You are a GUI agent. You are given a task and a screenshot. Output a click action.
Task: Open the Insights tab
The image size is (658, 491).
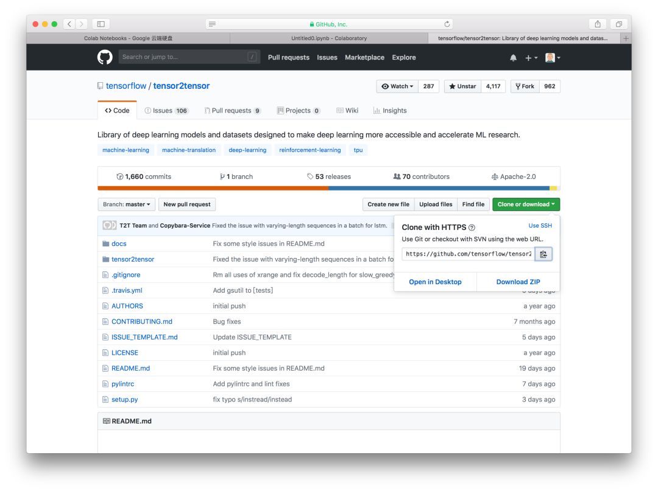pos(390,111)
